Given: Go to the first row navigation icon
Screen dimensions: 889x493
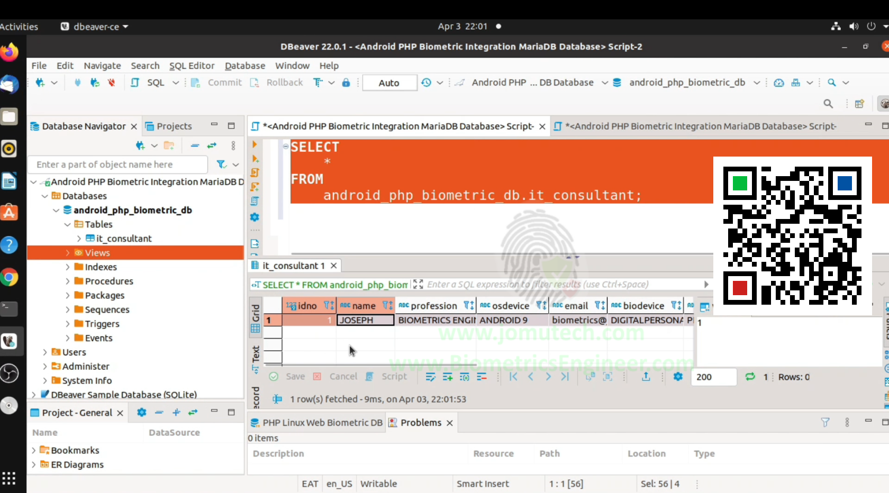Looking at the screenshot, I should (x=513, y=377).
